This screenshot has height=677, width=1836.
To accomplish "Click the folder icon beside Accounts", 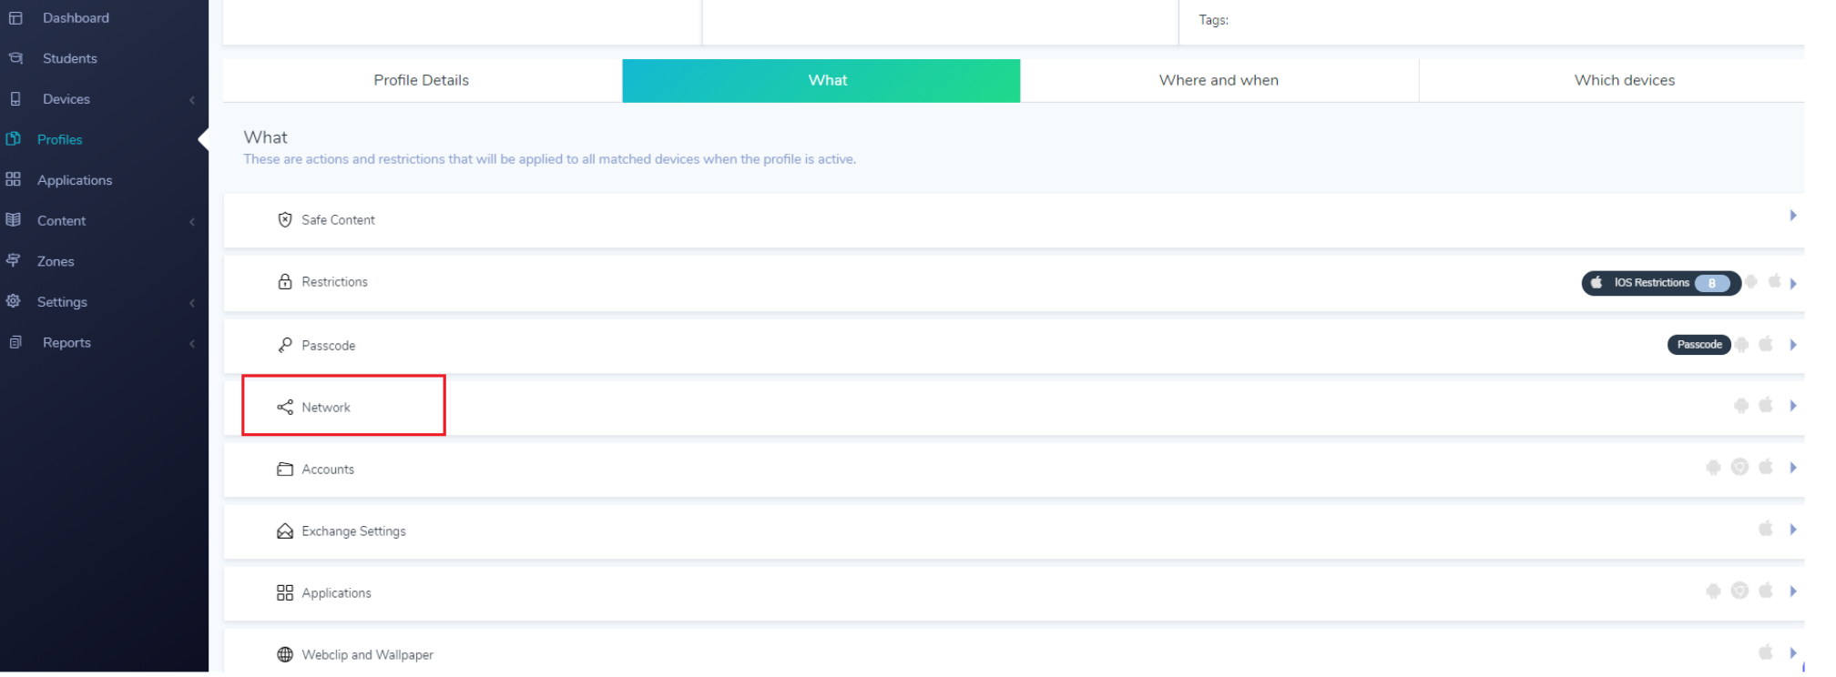I will (285, 470).
